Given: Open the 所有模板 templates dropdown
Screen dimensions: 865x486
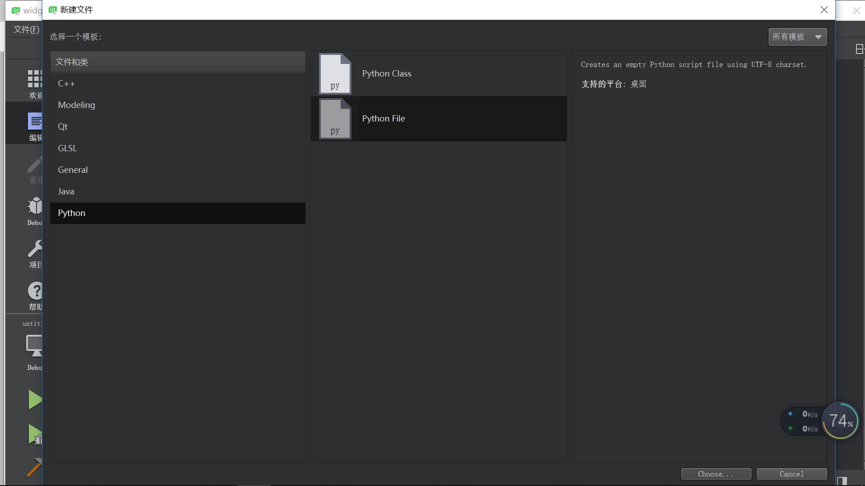Looking at the screenshot, I should tap(797, 37).
